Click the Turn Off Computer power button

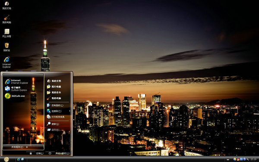click(50, 153)
